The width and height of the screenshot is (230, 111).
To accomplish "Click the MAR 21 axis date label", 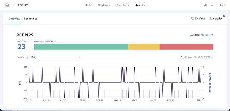I will pyautogui.click(x=201, y=100).
